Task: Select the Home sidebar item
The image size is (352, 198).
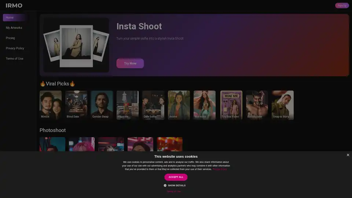Action: coord(10,18)
